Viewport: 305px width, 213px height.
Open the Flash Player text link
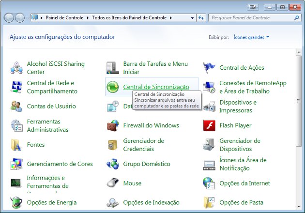point(235,125)
